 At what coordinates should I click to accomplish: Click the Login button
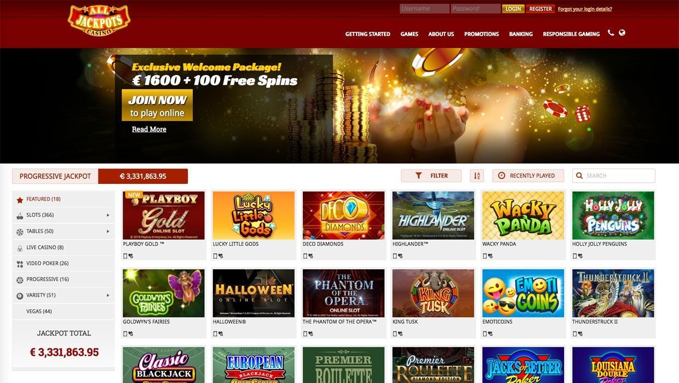513,9
